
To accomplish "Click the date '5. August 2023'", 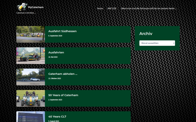I will click(x=54, y=121).
